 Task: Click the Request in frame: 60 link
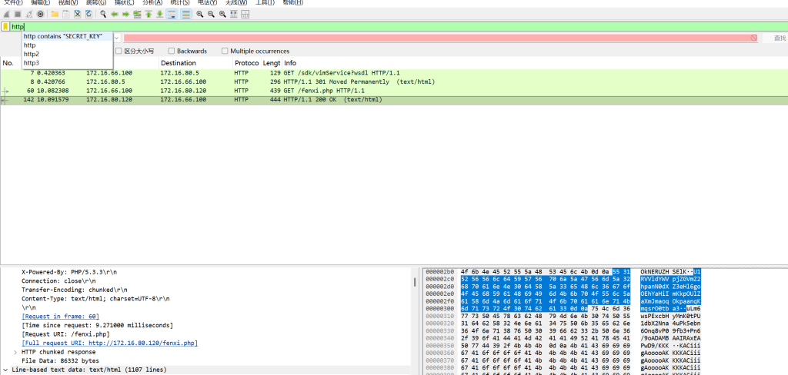[61, 316]
